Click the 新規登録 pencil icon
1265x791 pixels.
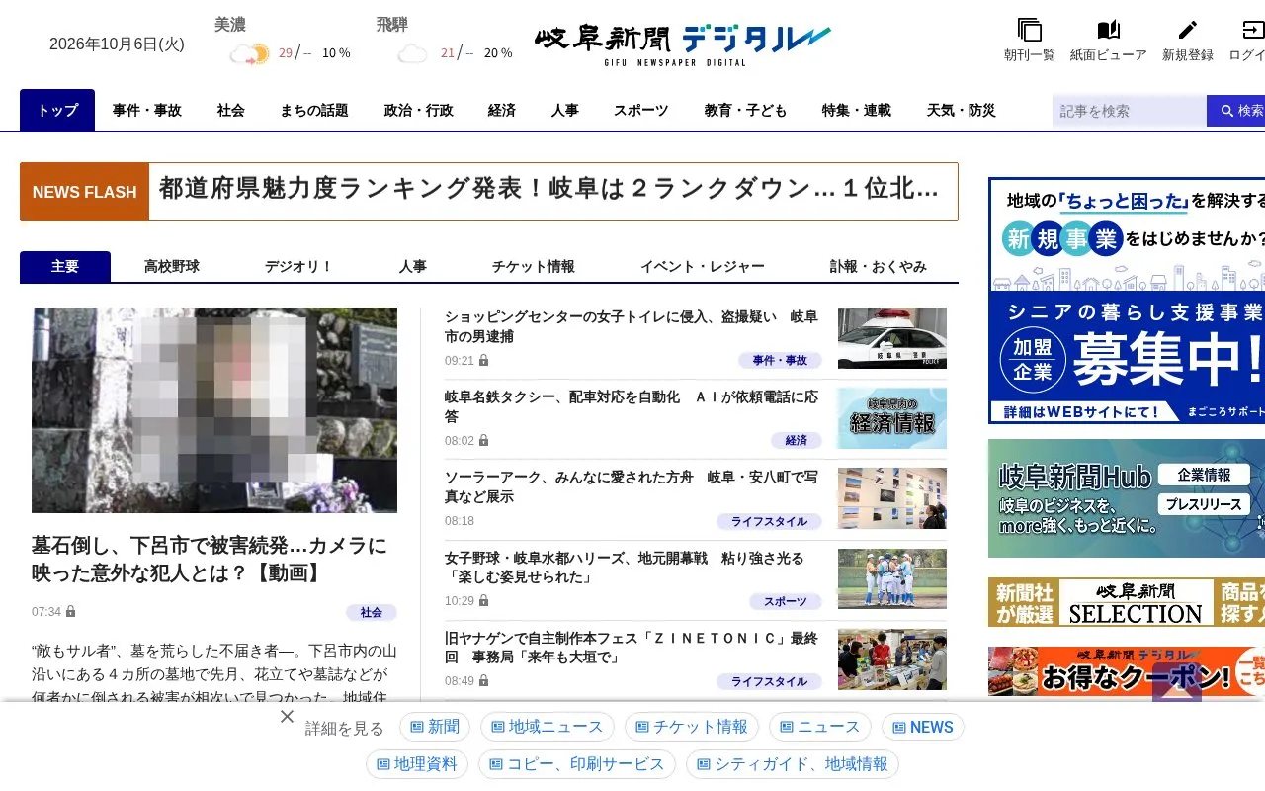(x=1188, y=30)
